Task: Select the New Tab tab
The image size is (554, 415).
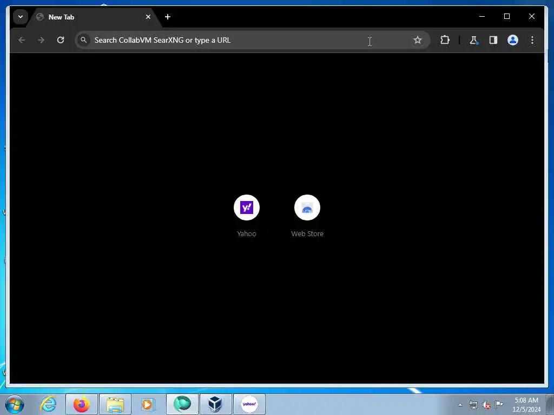Action: (x=94, y=17)
